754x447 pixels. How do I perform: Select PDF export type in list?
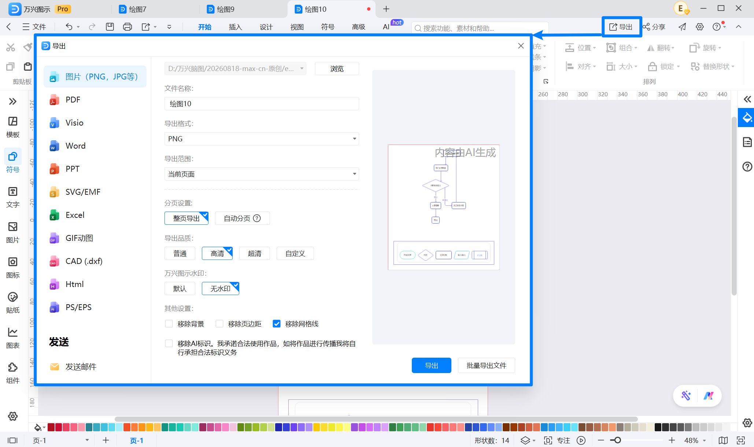pyautogui.click(x=95, y=100)
